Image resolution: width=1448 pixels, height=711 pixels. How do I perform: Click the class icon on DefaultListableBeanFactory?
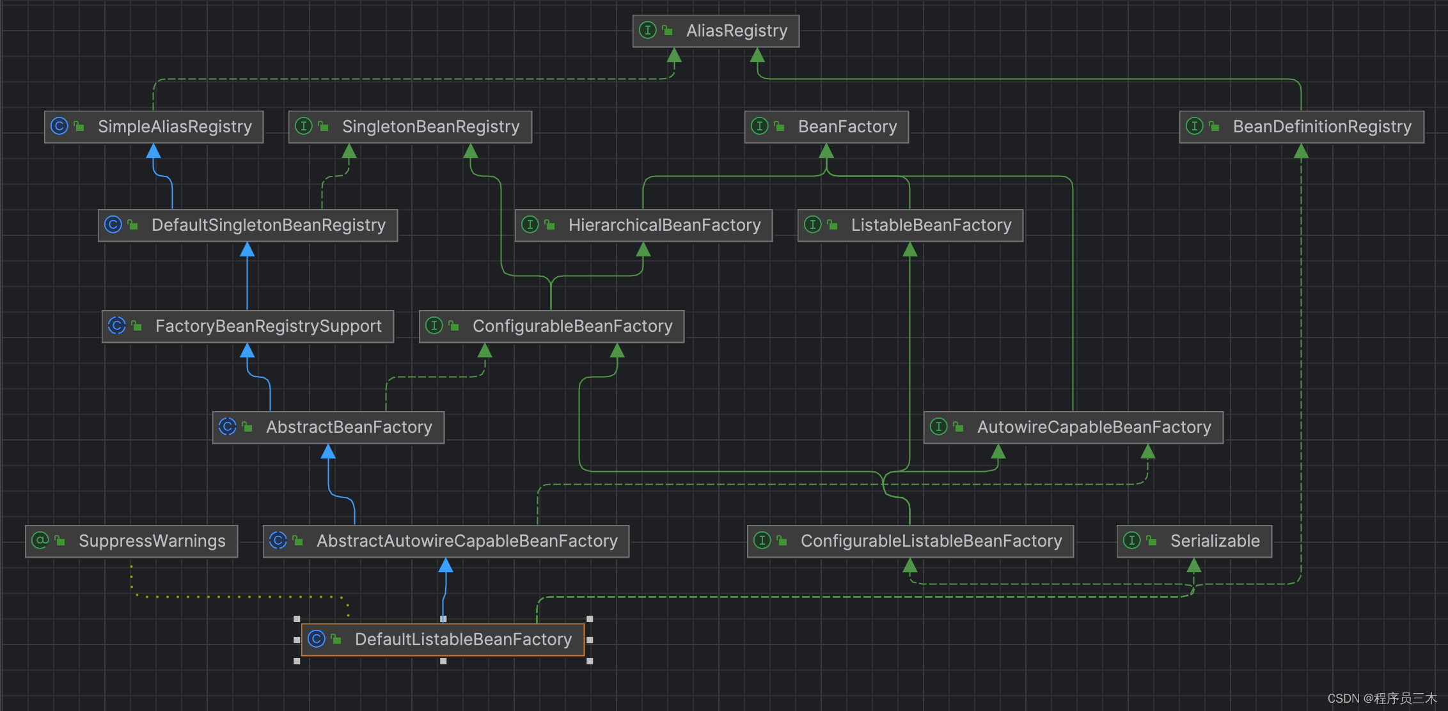point(317,639)
